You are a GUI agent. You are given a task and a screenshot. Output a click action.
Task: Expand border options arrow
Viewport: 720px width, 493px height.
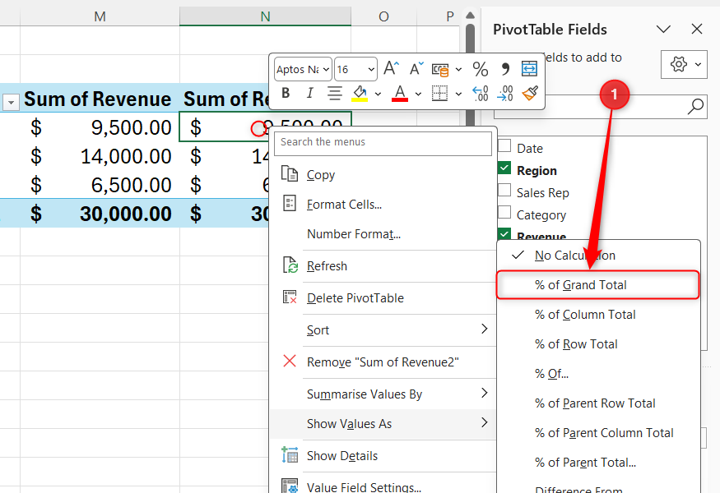pos(458,94)
